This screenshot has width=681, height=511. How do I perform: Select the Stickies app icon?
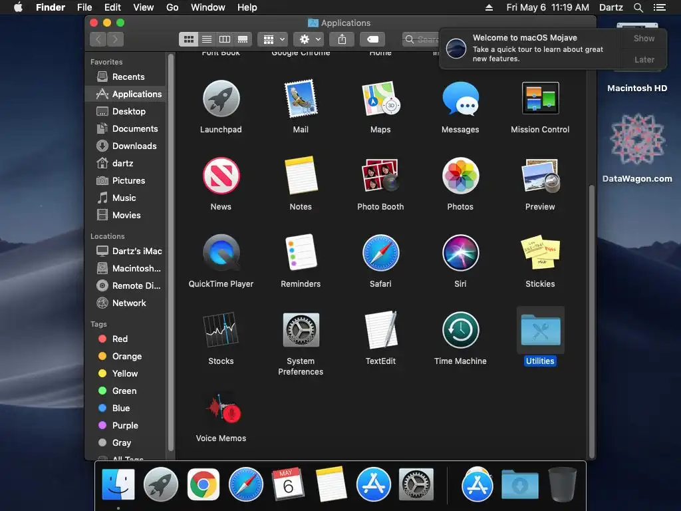(540, 252)
